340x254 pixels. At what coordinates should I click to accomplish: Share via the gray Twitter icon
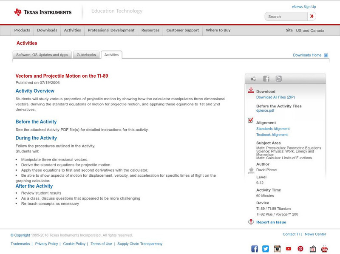click(x=279, y=79)
